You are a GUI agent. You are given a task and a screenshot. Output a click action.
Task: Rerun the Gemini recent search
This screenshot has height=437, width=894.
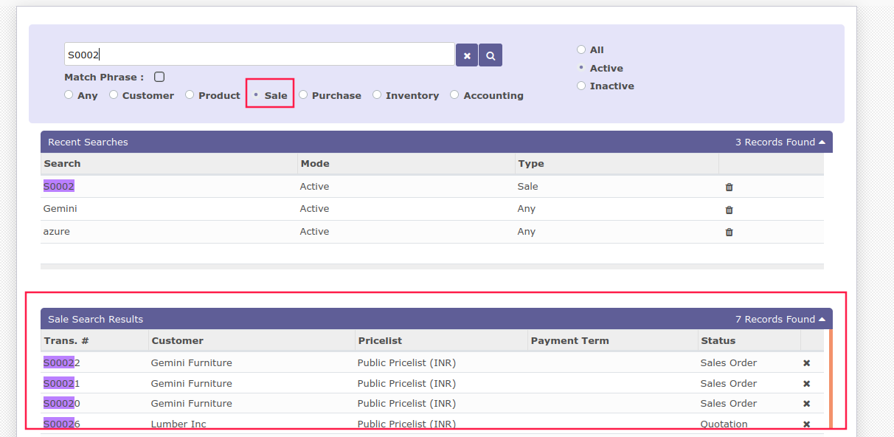60,209
